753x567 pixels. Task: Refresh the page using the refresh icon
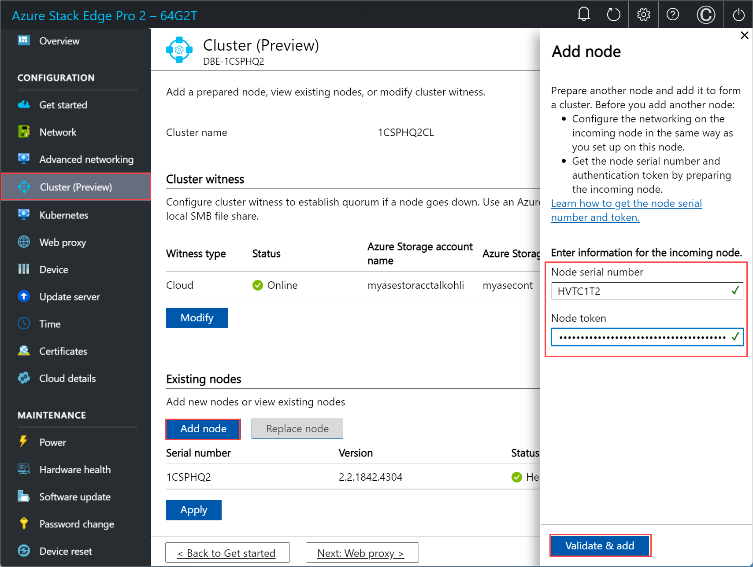click(x=613, y=14)
